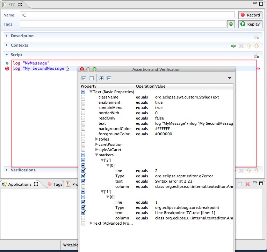
Task: Check the borderWith property checkbox
Action: [x=83, y=113]
